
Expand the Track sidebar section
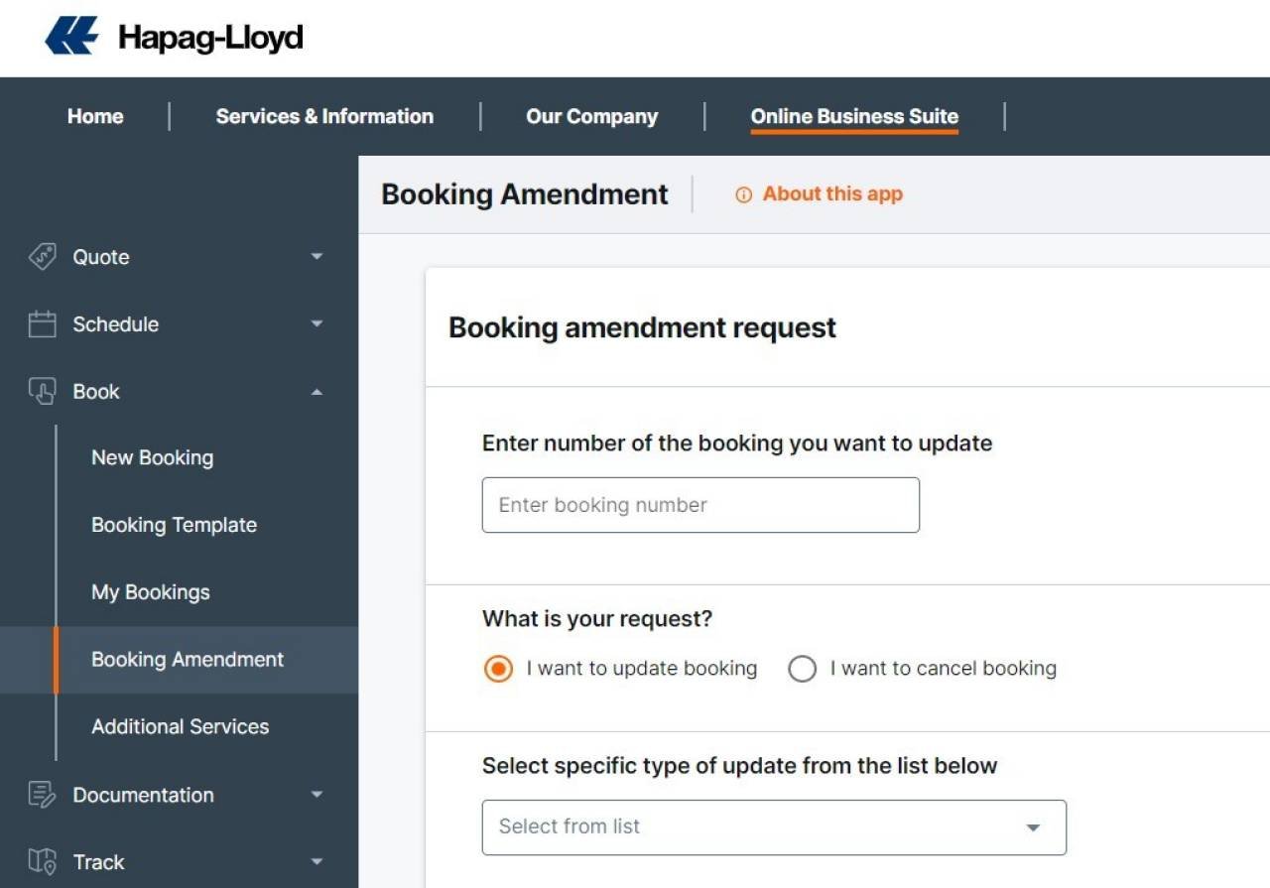[x=316, y=861]
